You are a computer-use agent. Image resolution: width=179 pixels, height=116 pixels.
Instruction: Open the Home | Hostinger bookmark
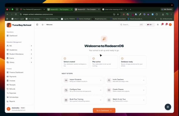coord(84,19)
